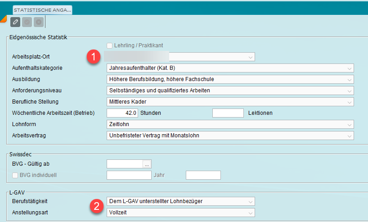Viewport: 368px width, 222px height.
Task: Click the weekly hours field showing 42.0
Action: coord(122,113)
